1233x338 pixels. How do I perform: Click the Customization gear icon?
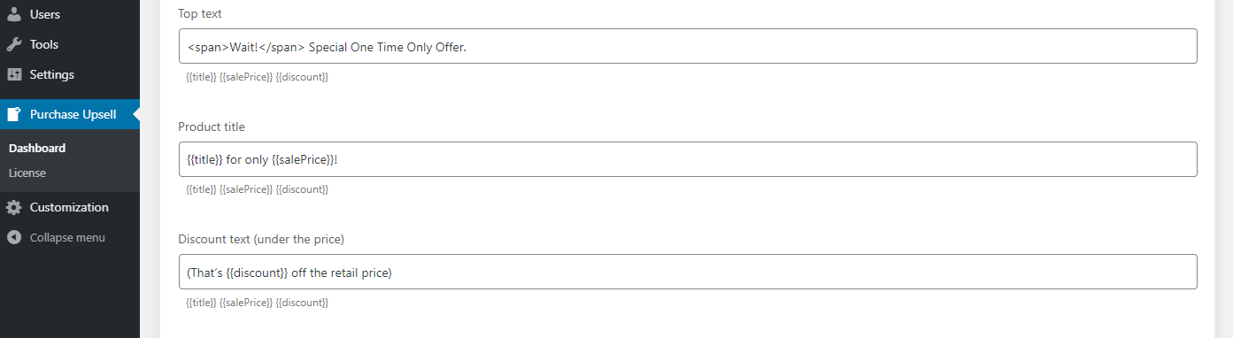coord(14,207)
